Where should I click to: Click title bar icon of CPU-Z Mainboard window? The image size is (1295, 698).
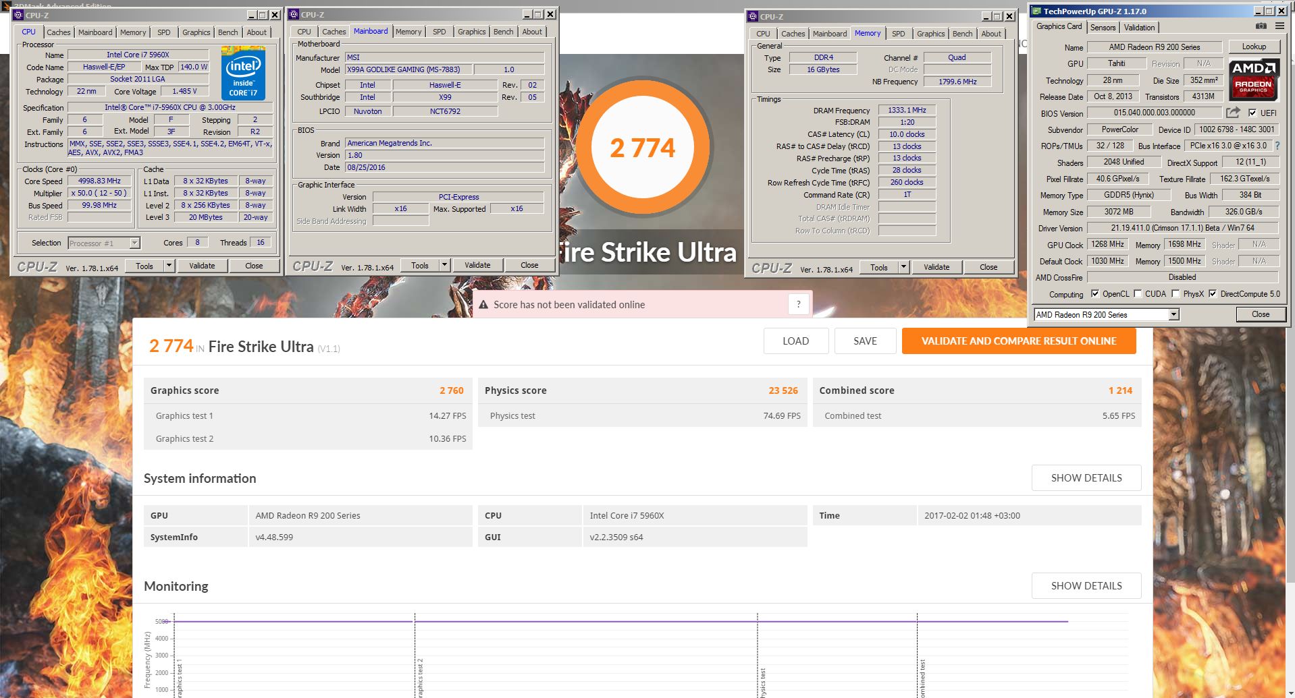click(x=294, y=14)
